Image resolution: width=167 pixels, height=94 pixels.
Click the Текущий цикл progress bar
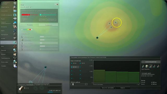(x=148, y=74)
